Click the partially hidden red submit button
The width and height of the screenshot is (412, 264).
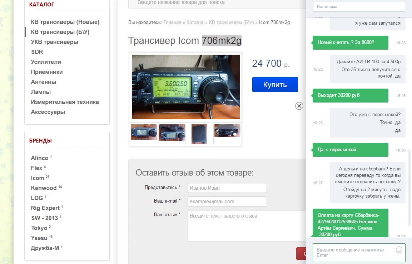tap(301, 254)
